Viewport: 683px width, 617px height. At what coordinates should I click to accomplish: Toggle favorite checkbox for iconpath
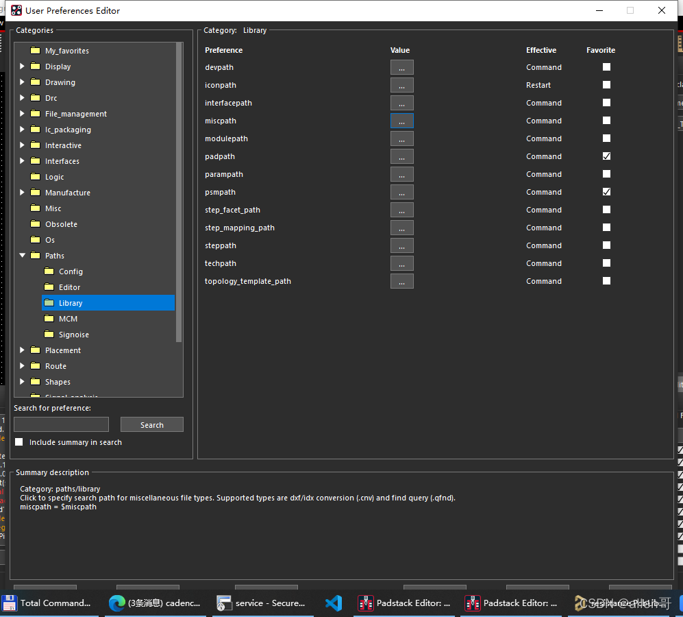tap(606, 84)
